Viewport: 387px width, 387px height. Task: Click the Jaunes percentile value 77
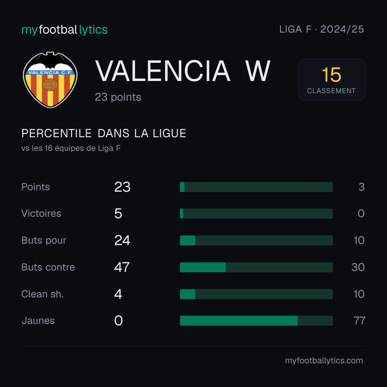click(359, 321)
